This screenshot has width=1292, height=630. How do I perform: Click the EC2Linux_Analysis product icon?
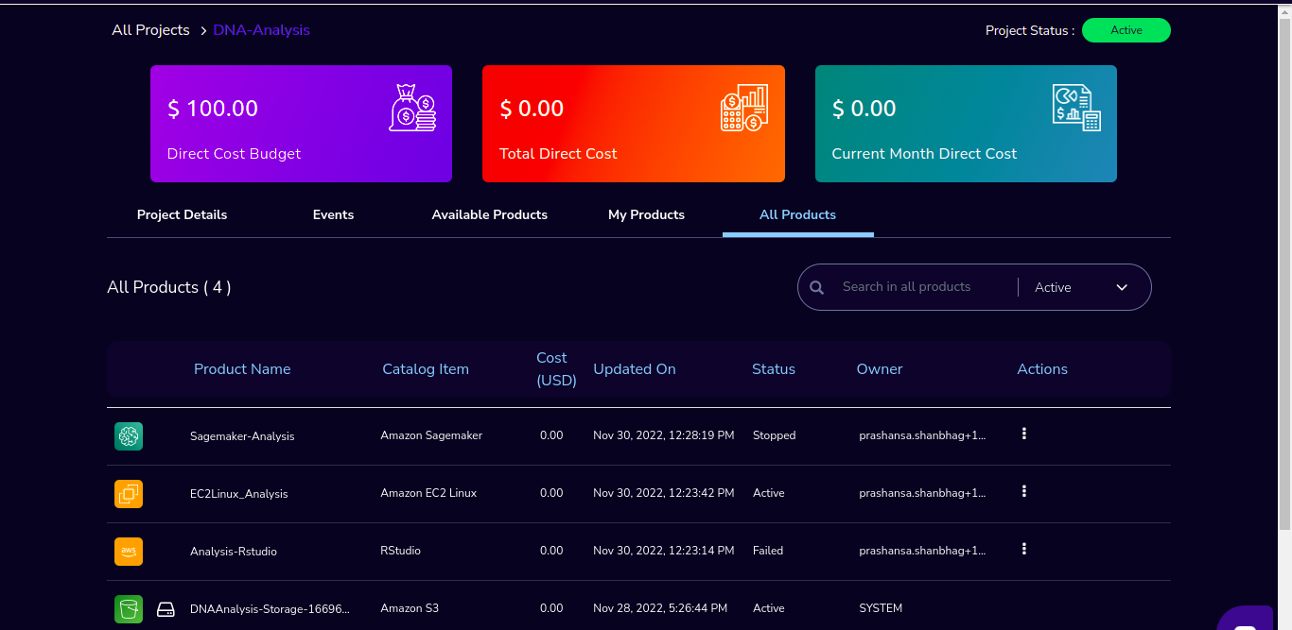pos(129,494)
